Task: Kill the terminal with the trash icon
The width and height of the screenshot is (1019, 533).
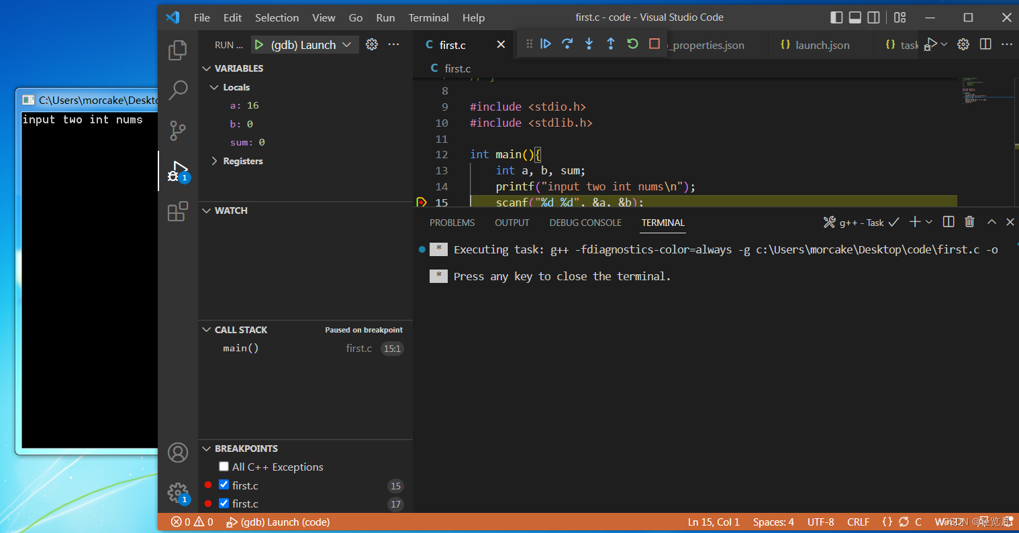Action: [x=969, y=221]
